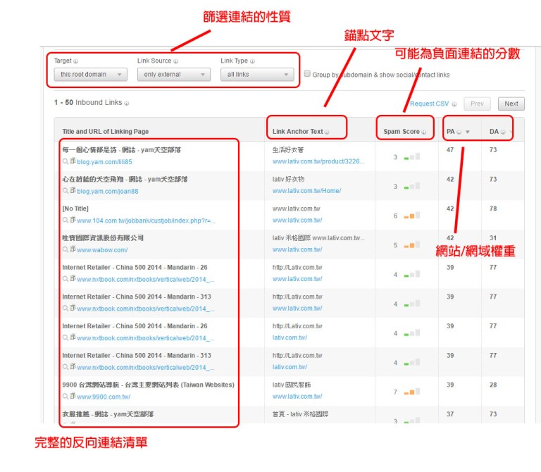Click the magnifier icon beside blog.yam.com/lili85
541x472 pixels.
coord(65,161)
